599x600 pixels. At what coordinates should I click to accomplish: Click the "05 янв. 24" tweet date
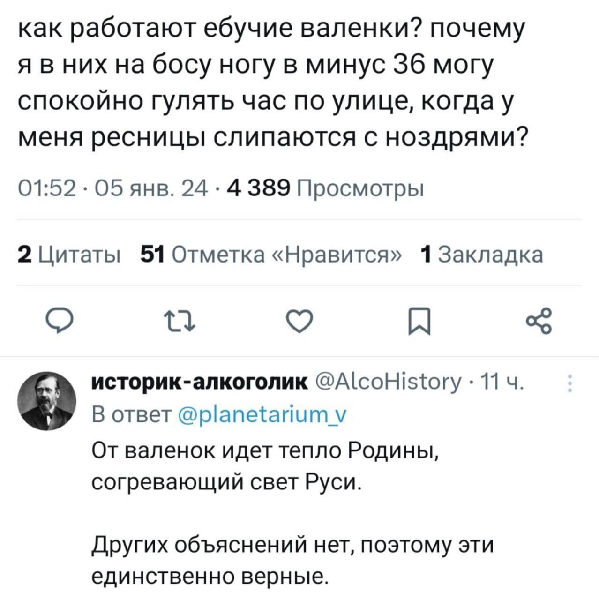151,189
